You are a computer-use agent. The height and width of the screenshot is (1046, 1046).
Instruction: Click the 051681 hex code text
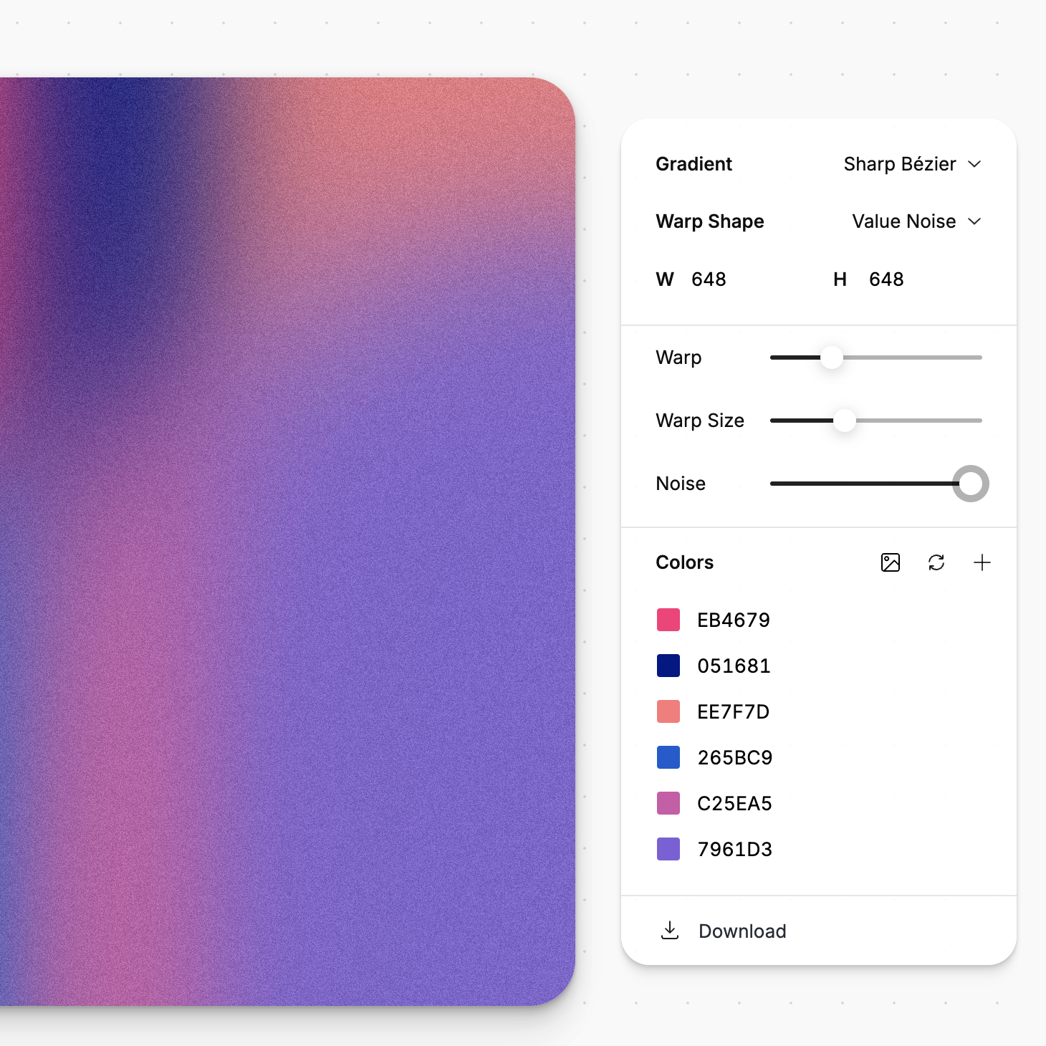click(734, 666)
